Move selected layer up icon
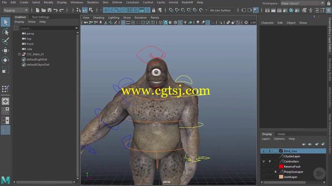 coord(304,144)
